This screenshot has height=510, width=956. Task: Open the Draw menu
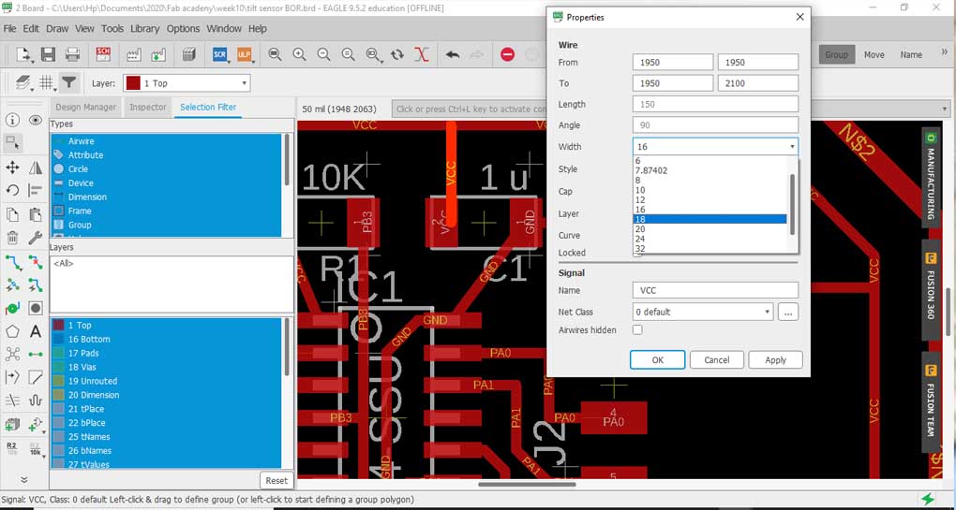(57, 29)
